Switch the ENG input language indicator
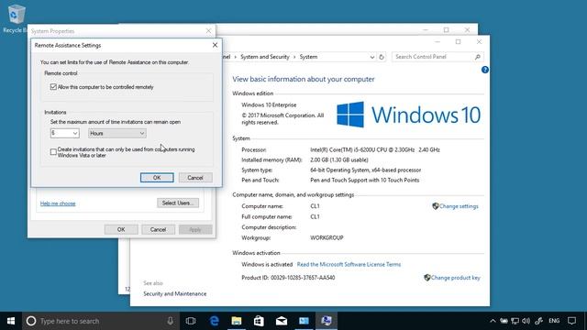This screenshot has height=330, width=587. [x=554, y=321]
